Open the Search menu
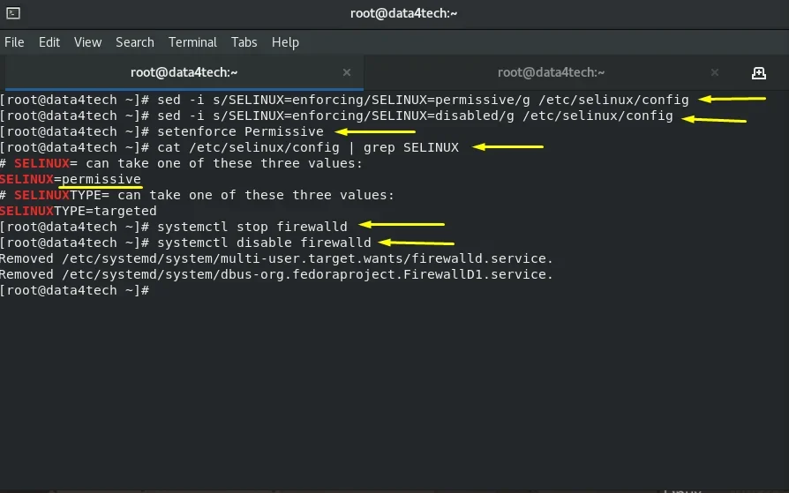Viewport: 789px width, 493px height. click(135, 42)
